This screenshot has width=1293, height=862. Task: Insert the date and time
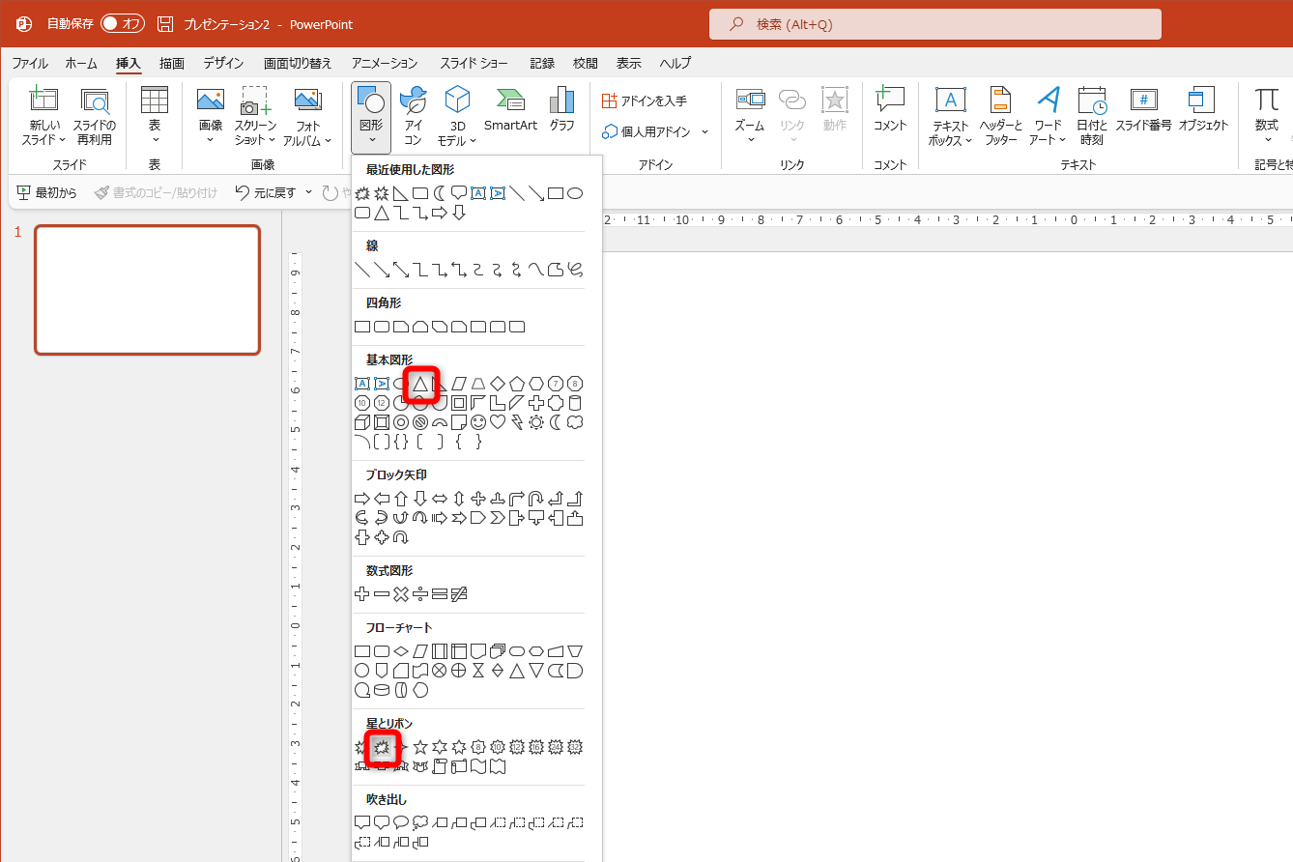pyautogui.click(x=1092, y=114)
